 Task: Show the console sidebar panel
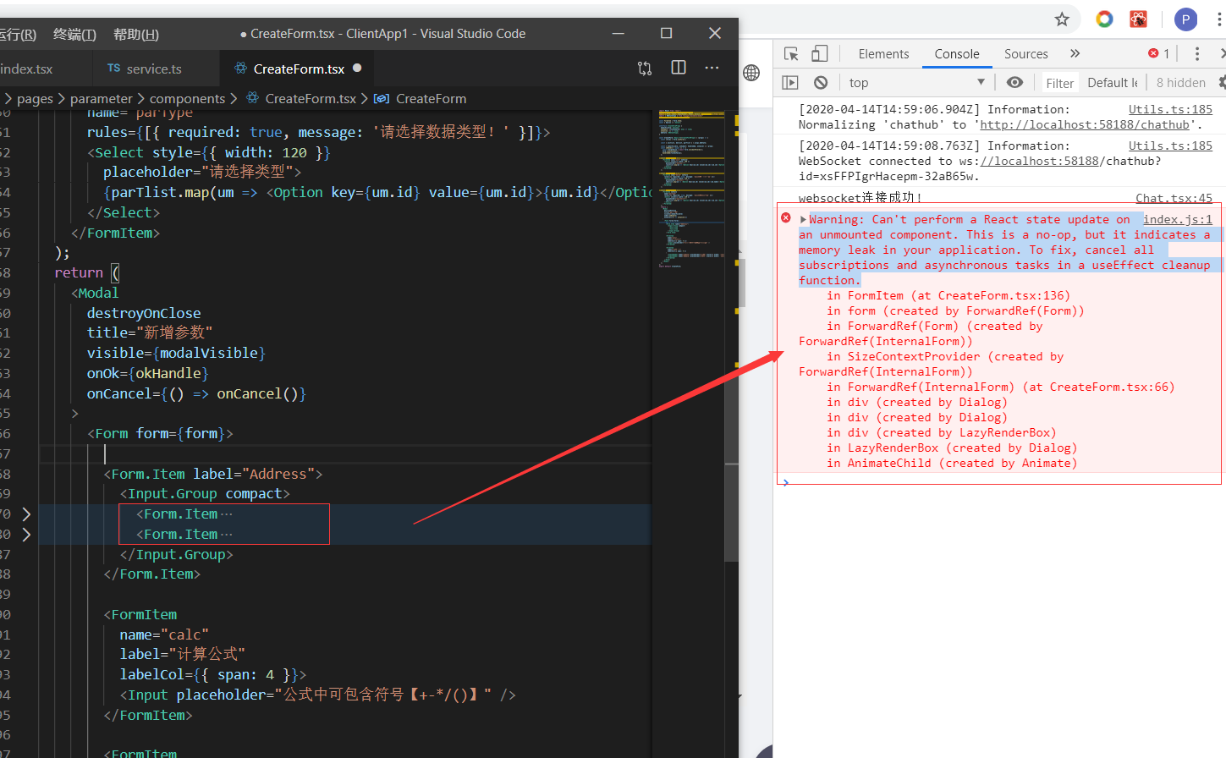[x=789, y=81]
